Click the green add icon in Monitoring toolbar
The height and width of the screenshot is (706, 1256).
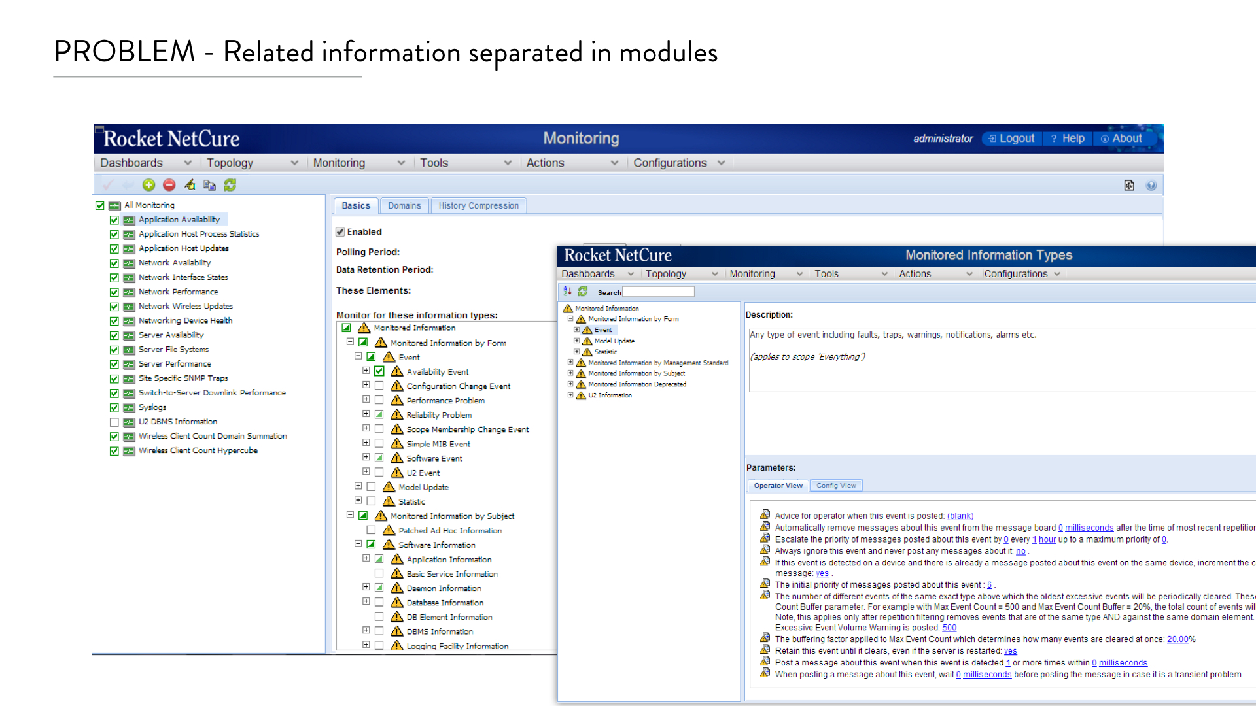coord(148,185)
